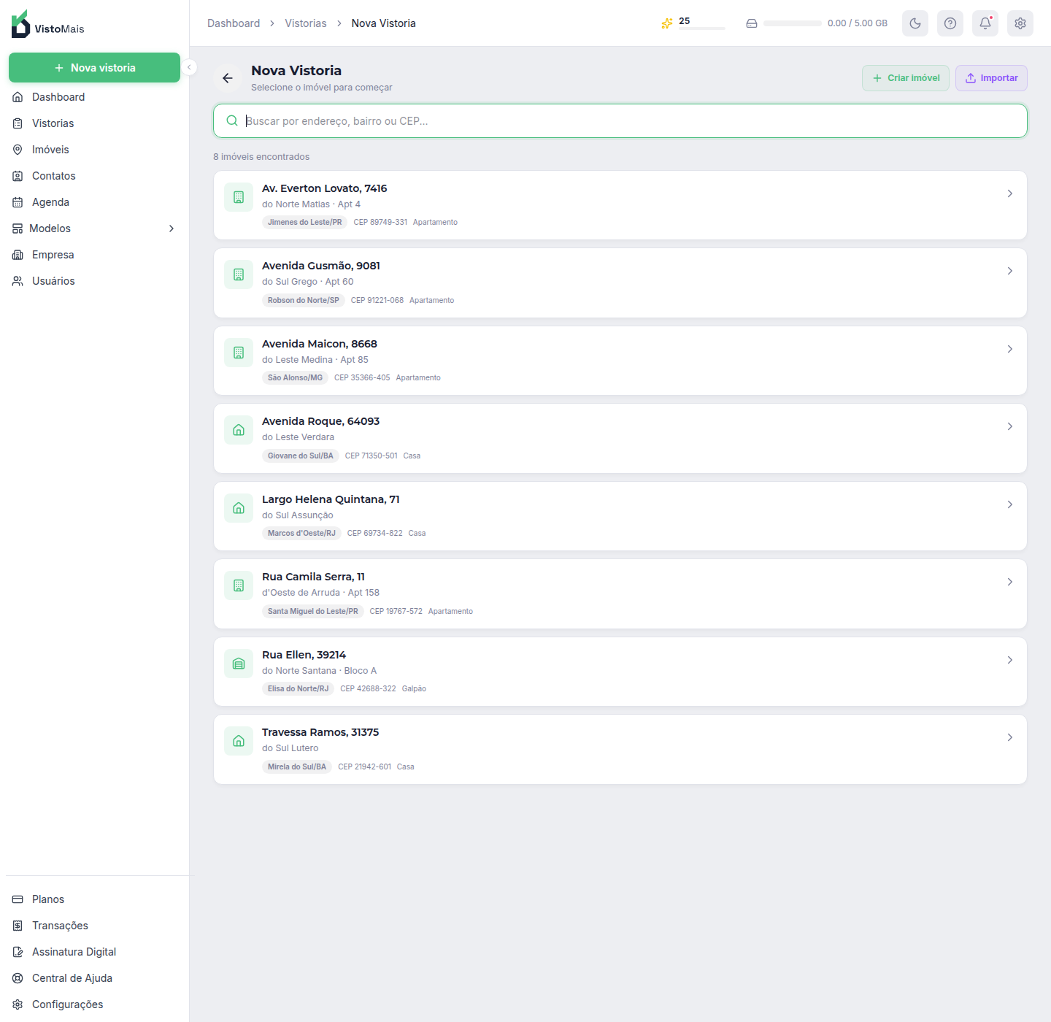Click the Dashboard breadcrumb link
This screenshot has height=1022, width=1051.
(x=234, y=23)
